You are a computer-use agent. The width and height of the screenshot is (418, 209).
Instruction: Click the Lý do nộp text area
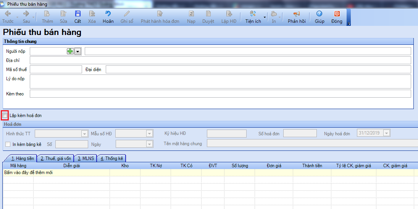(220, 81)
